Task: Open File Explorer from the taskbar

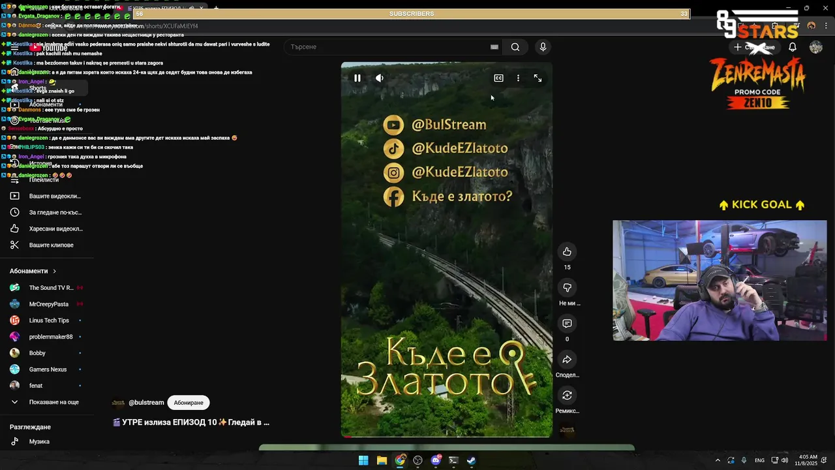Action: tap(382, 460)
